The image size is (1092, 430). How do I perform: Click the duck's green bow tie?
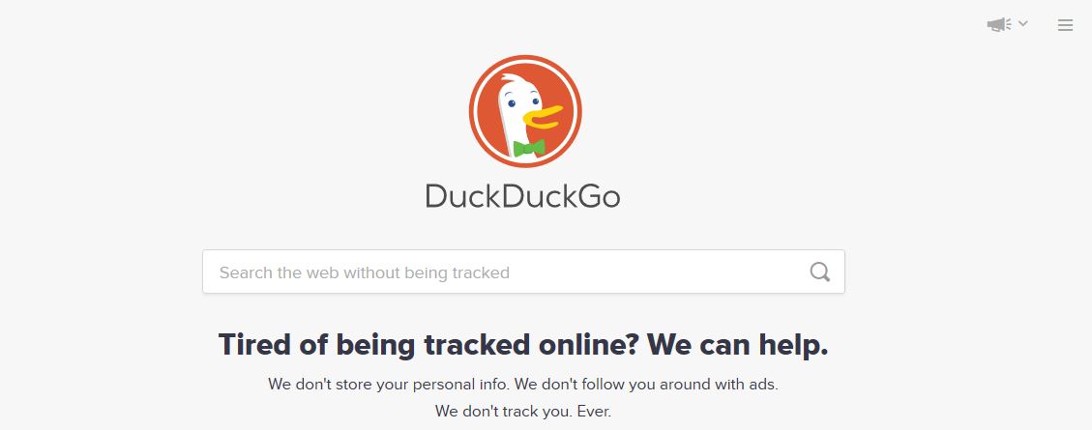528,148
